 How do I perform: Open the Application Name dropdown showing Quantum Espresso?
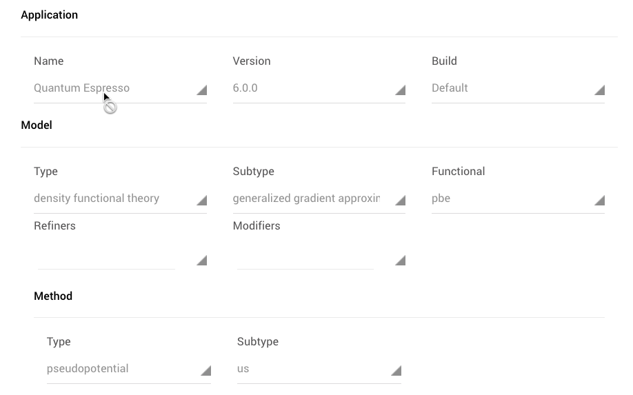click(x=110, y=88)
